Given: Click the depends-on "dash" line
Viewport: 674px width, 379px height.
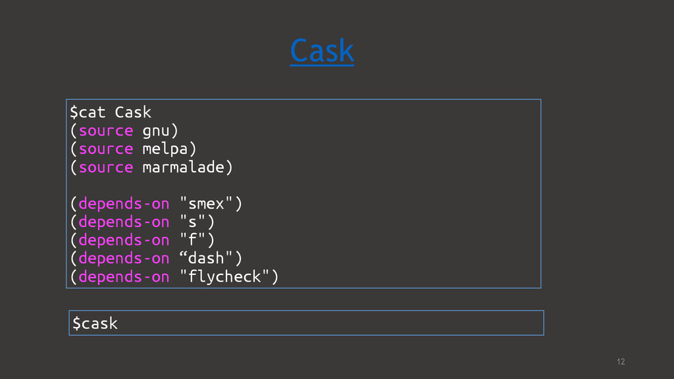Looking at the screenshot, I should [156, 259].
